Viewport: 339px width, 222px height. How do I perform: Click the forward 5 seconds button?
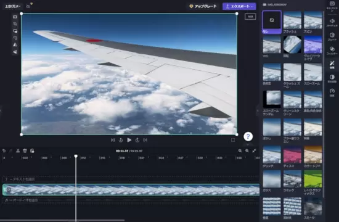(x=137, y=140)
